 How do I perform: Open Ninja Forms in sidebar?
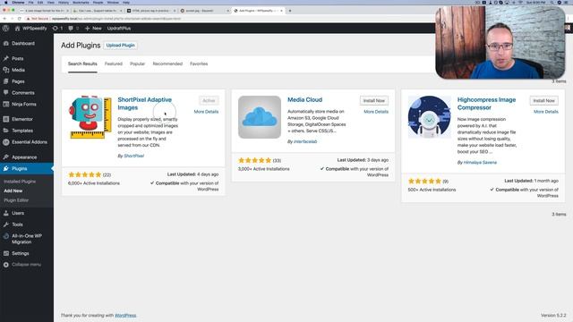pos(24,104)
